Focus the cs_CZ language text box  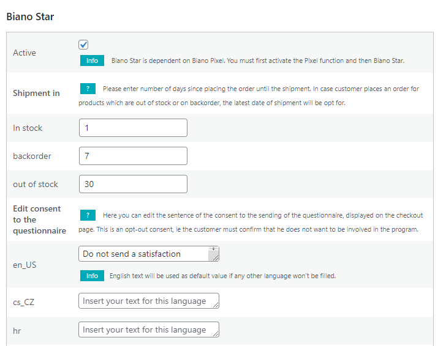(149, 301)
